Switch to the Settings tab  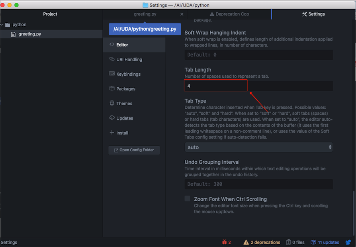coord(313,14)
